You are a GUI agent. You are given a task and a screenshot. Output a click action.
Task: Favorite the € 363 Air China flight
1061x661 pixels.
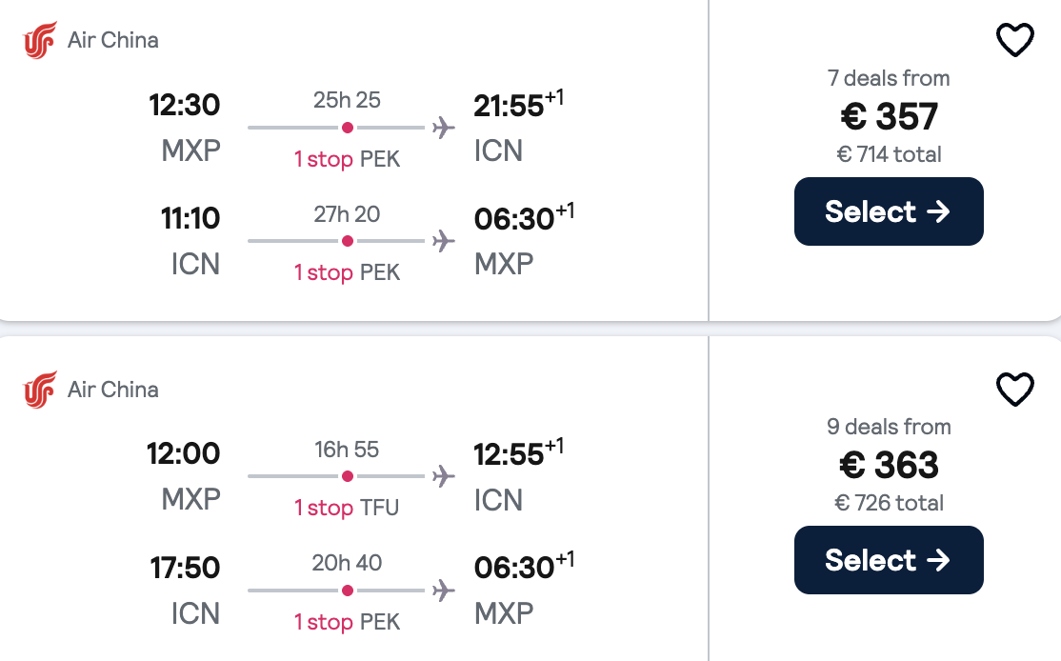pyautogui.click(x=1014, y=389)
